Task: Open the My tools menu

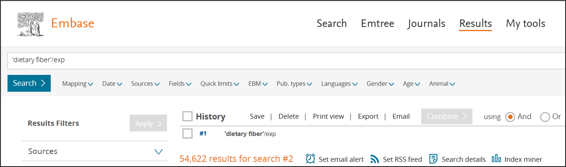Action: pos(525,24)
